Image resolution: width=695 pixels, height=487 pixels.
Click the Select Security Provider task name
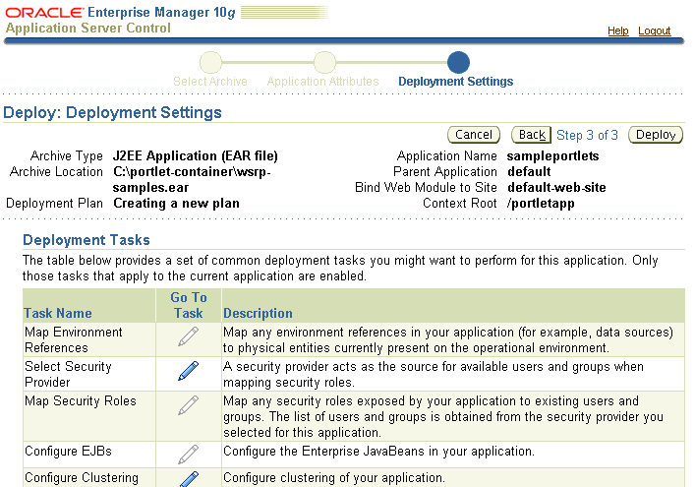pos(68,374)
